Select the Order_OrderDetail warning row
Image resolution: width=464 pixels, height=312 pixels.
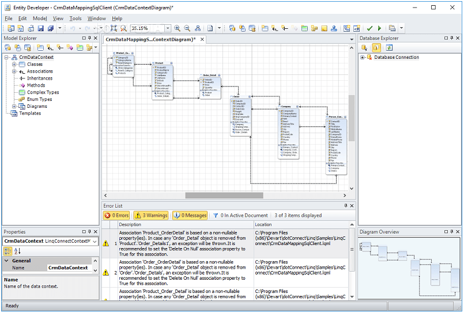[225, 273]
